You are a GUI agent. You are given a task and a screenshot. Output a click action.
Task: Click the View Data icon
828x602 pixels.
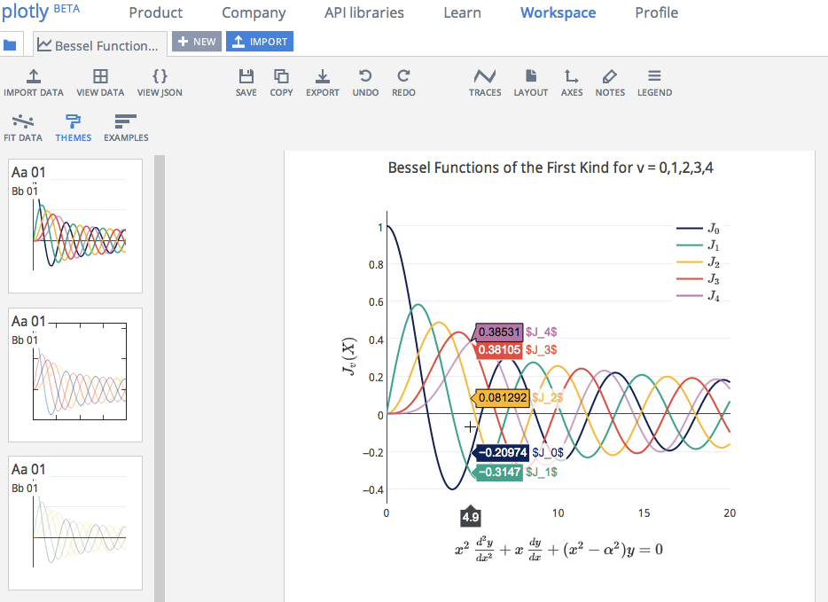coord(100,82)
